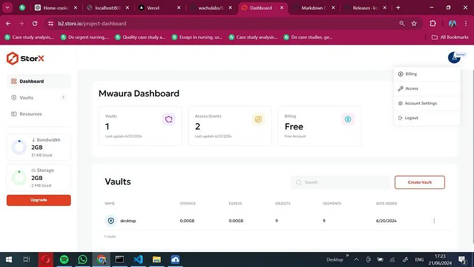
Task: Click the Owner profile avatar
Action: tap(455, 57)
